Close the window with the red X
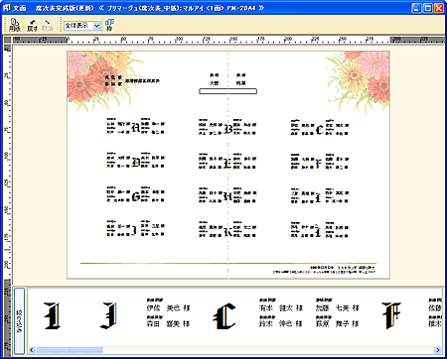The height and width of the screenshot is (359, 447). pyautogui.click(x=439, y=8)
